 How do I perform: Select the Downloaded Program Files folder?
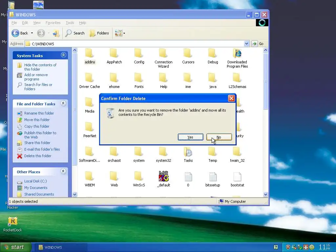(x=237, y=58)
